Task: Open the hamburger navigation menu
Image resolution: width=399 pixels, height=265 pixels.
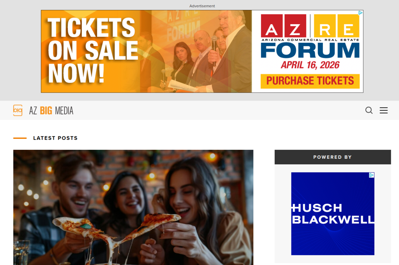Action: (x=384, y=110)
